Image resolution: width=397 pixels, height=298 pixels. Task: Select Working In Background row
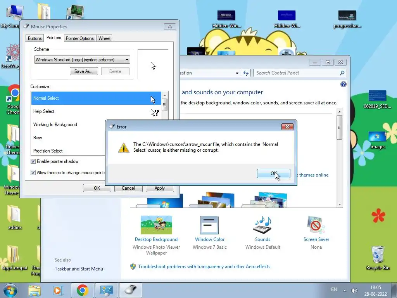point(68,125)
